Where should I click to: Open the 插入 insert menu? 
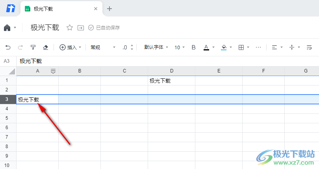tap(70, 47)
